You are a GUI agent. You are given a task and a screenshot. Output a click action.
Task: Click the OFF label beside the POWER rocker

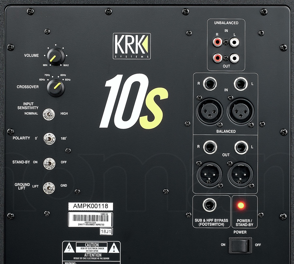[258, 245]
